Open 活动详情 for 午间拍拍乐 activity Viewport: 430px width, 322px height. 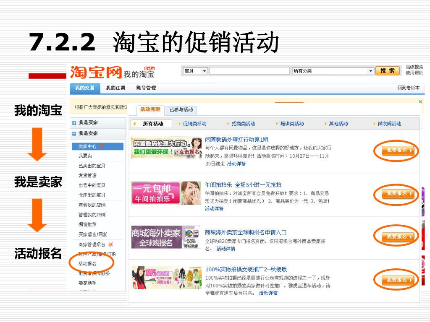214,209
